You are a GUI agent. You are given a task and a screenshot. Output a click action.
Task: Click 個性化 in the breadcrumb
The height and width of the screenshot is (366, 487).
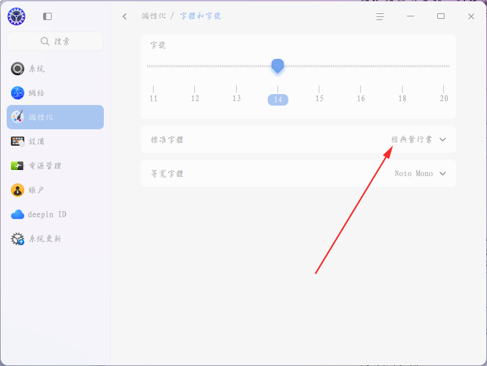point(154,16)
